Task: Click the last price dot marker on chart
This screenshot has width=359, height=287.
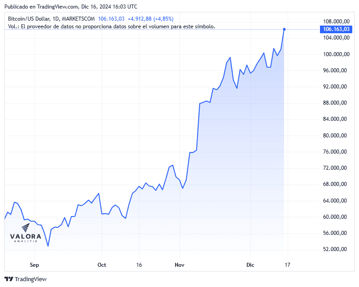Action: point(284,29)
